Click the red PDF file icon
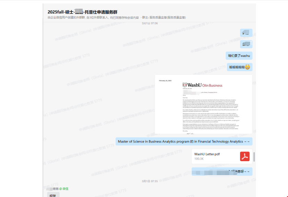This screenshot has width=288, height=197. [x=245, y=156]
